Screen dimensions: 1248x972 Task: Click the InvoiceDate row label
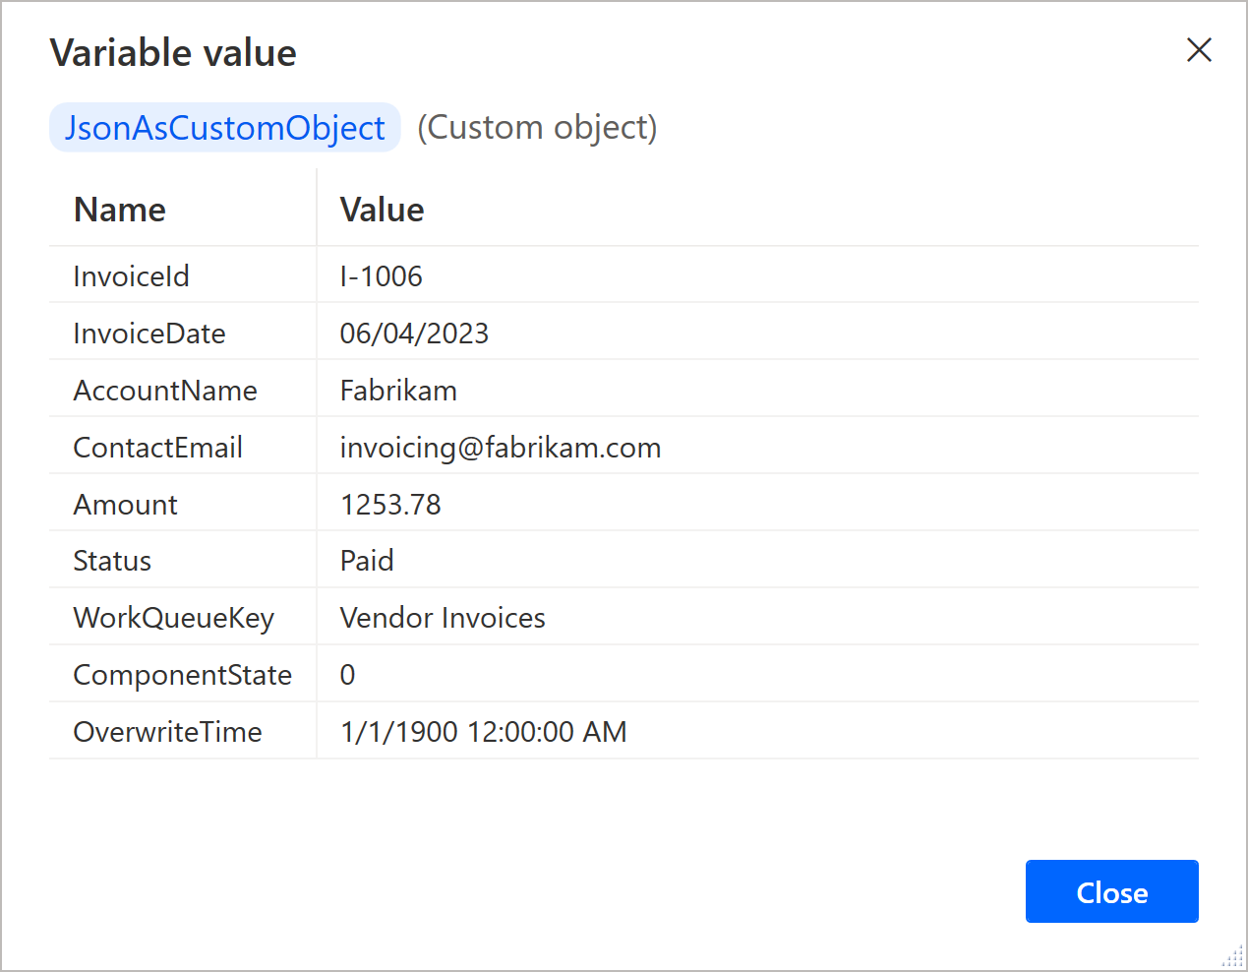[x=149, y=334]
